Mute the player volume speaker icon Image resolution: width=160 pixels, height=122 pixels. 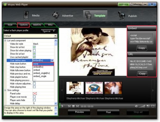pyautogui.click(x=136, y=106)
